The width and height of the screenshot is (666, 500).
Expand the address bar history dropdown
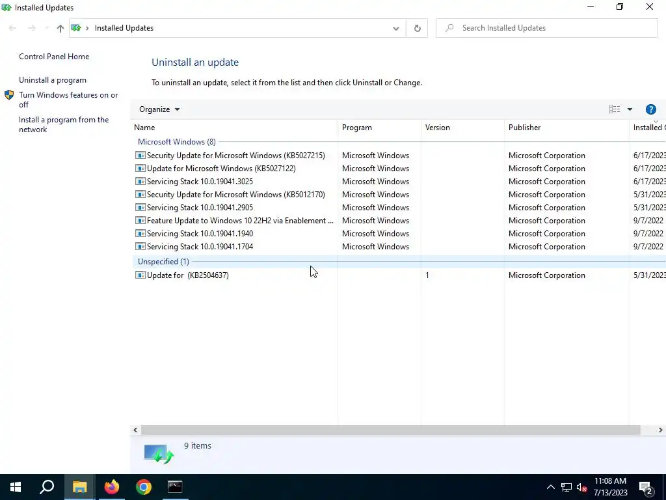(396, 28)
